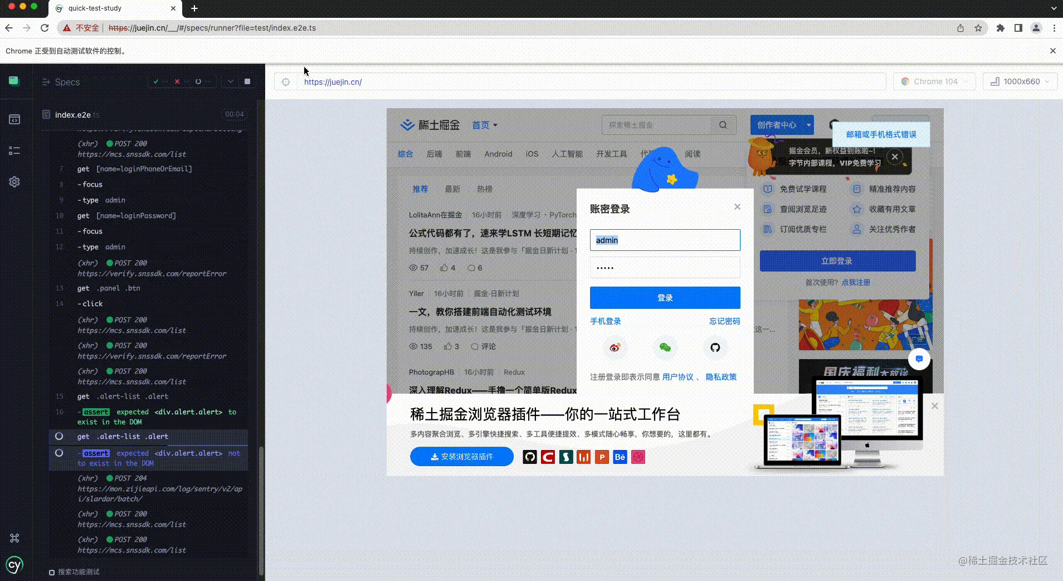The image size is (1063, 581).
Task: Open the 用户协议 link
Action: click(678, 377)
